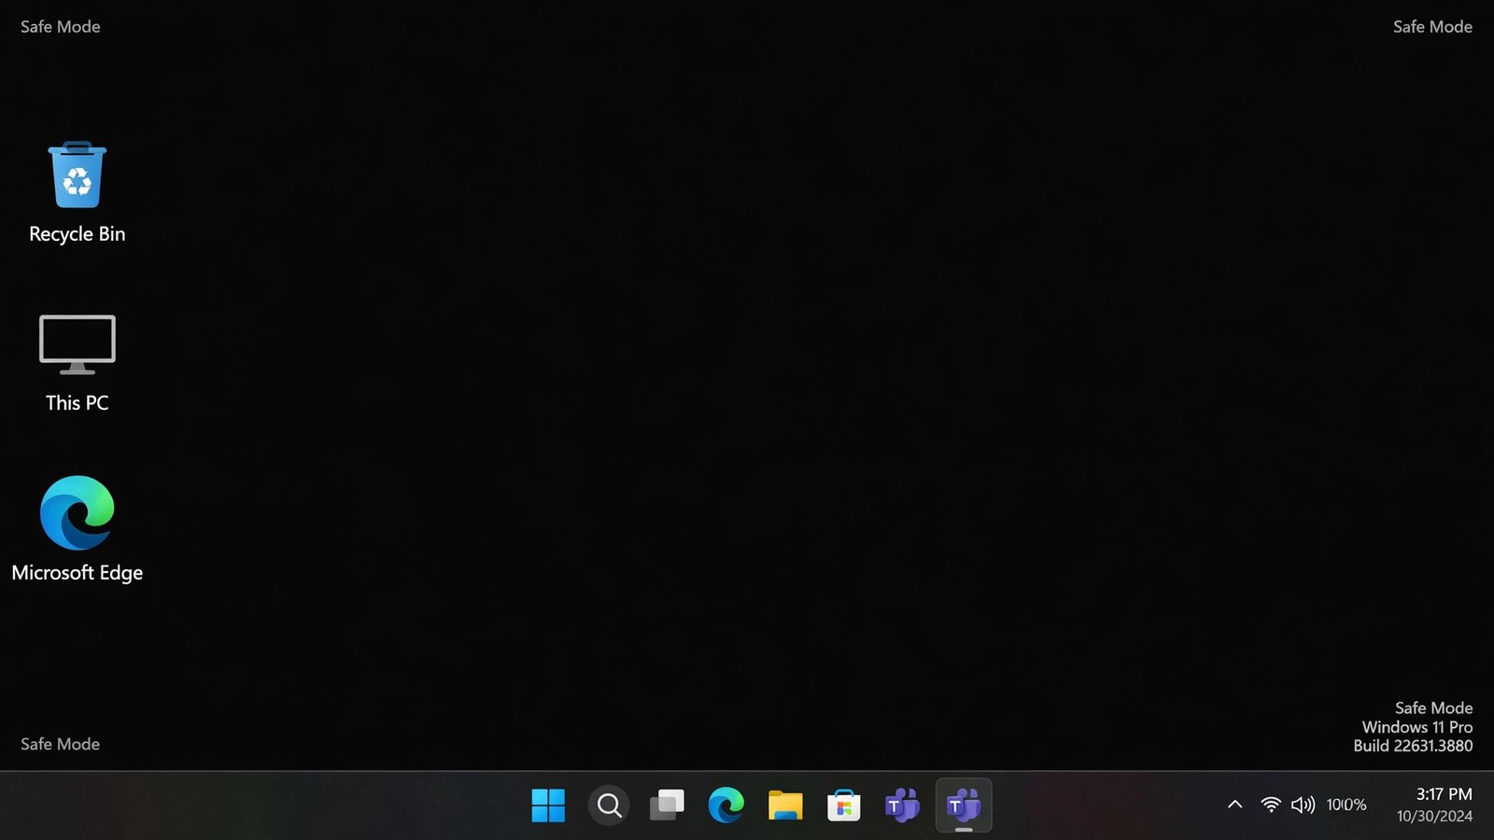Click the volume speaker icon
This screenshot has width=1494, height=840.
pyautogui.click(x=1303, y=805)
